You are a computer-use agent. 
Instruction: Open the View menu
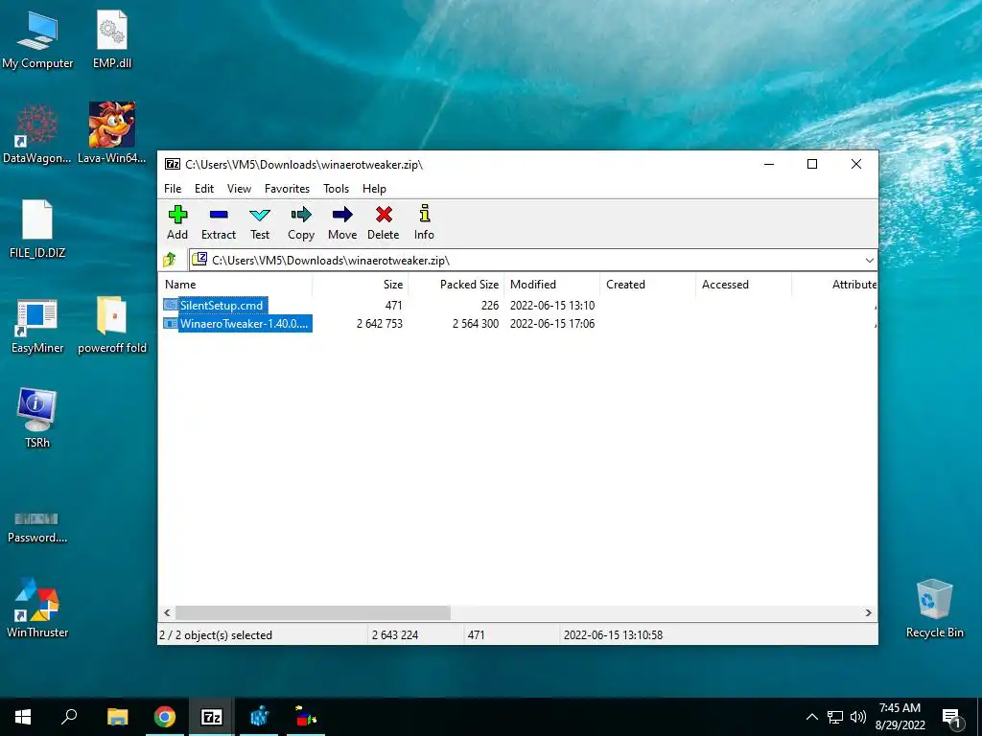[x=239, y=189]
